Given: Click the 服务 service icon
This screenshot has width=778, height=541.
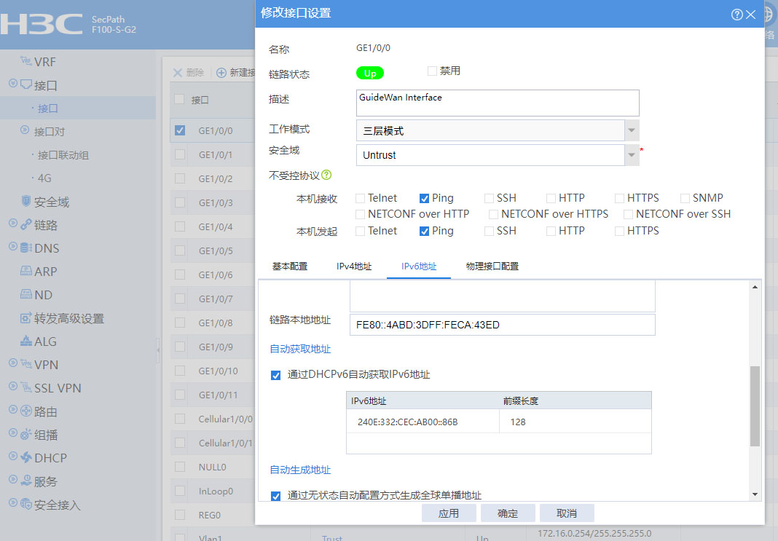Looking at the screenshot, I should (25, 481).
